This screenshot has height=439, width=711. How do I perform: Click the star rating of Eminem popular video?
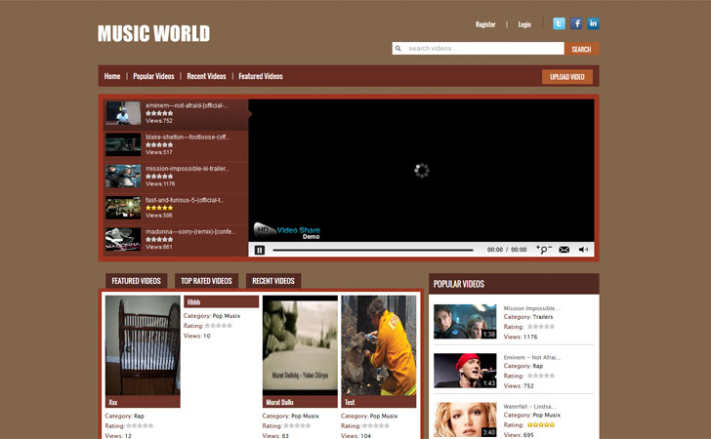click(x=541, y=376)
